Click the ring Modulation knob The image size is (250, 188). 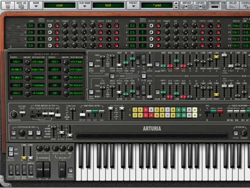pos(14,114)
